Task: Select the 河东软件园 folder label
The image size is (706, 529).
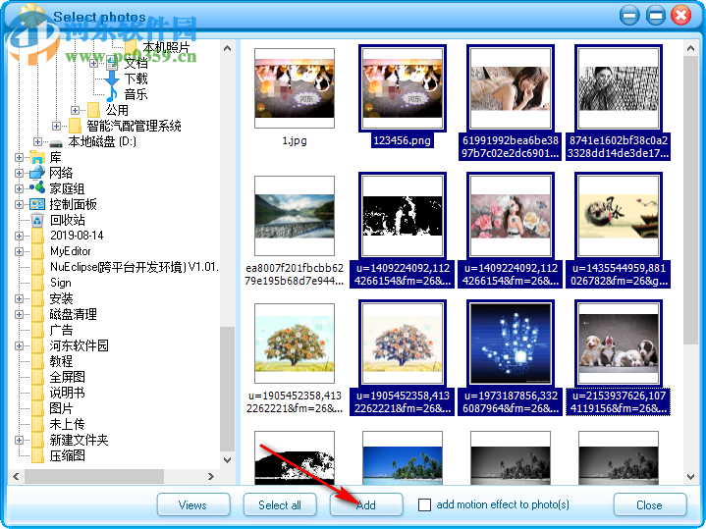Action: coord(80,345)
